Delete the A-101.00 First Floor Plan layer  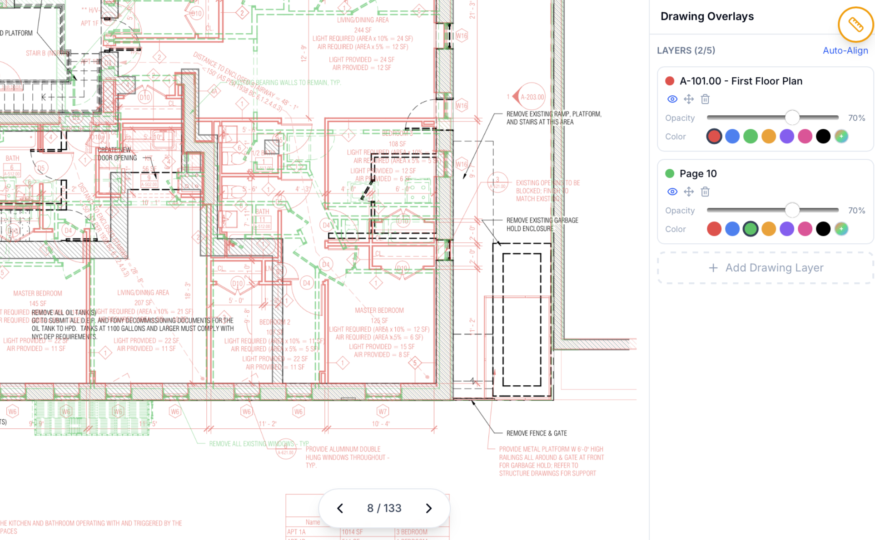(x=705, y=99)
